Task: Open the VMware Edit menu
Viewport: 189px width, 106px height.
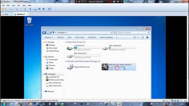Action: (x=8, y=5)
